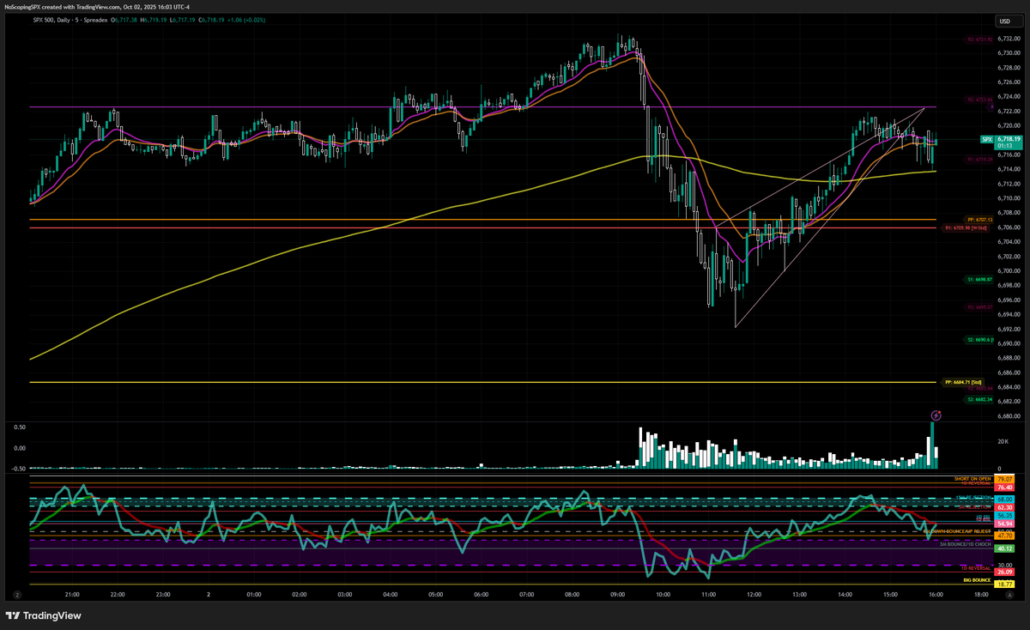Click the 6,732.00 price axis label
Screen dimensions: 1030x630
[1009, 39]
